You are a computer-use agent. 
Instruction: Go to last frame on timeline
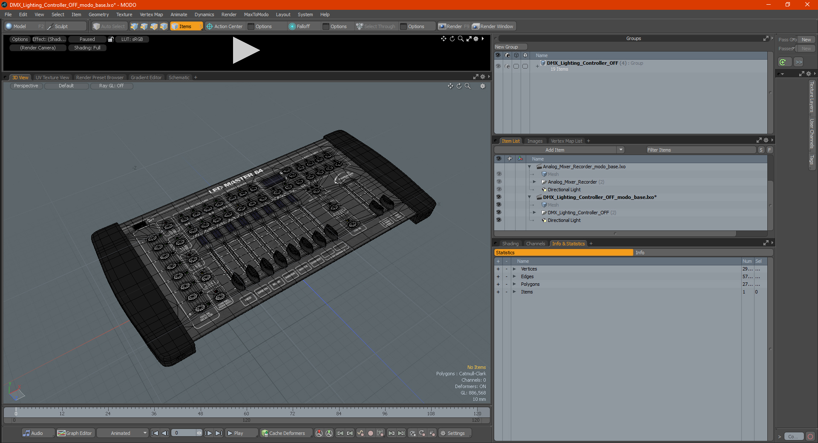[219, 433]
